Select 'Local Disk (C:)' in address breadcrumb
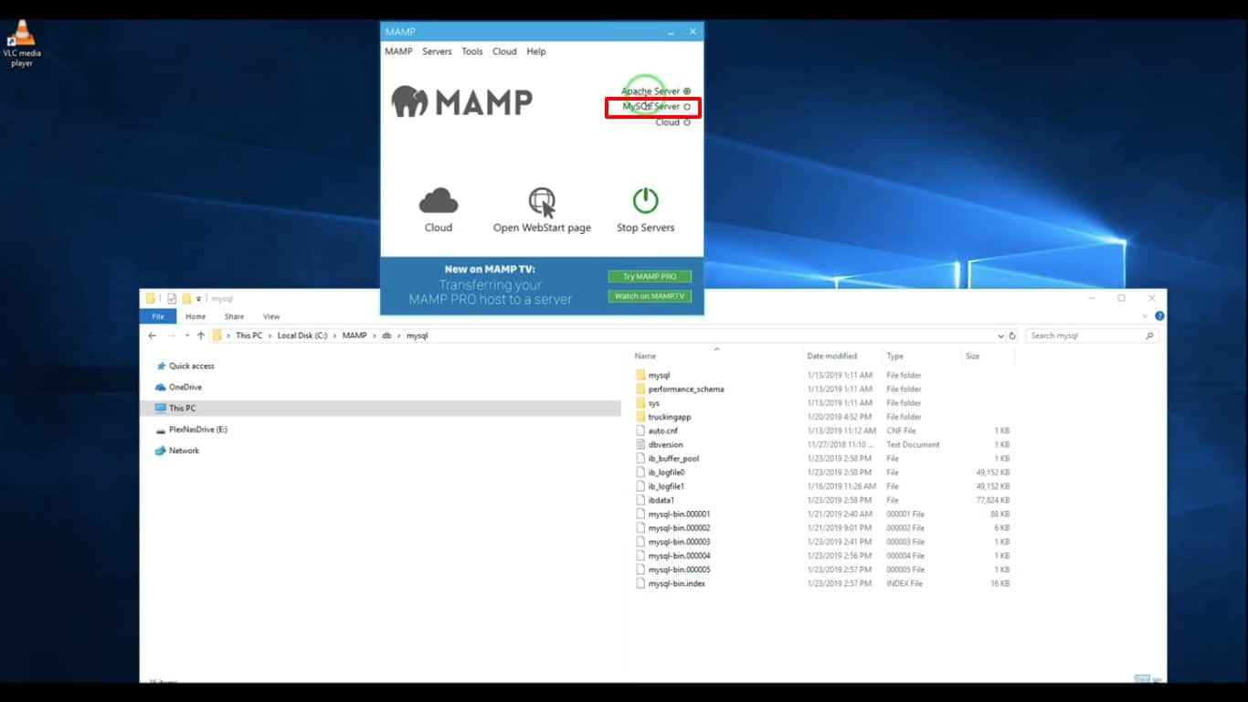The height and width of the screenshot is (702, 1248). pos(302,335)
